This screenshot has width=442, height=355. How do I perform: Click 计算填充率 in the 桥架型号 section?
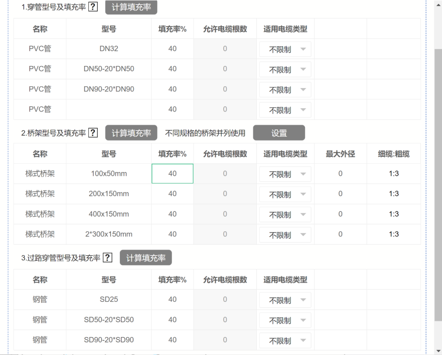click(x=131, y=133)
